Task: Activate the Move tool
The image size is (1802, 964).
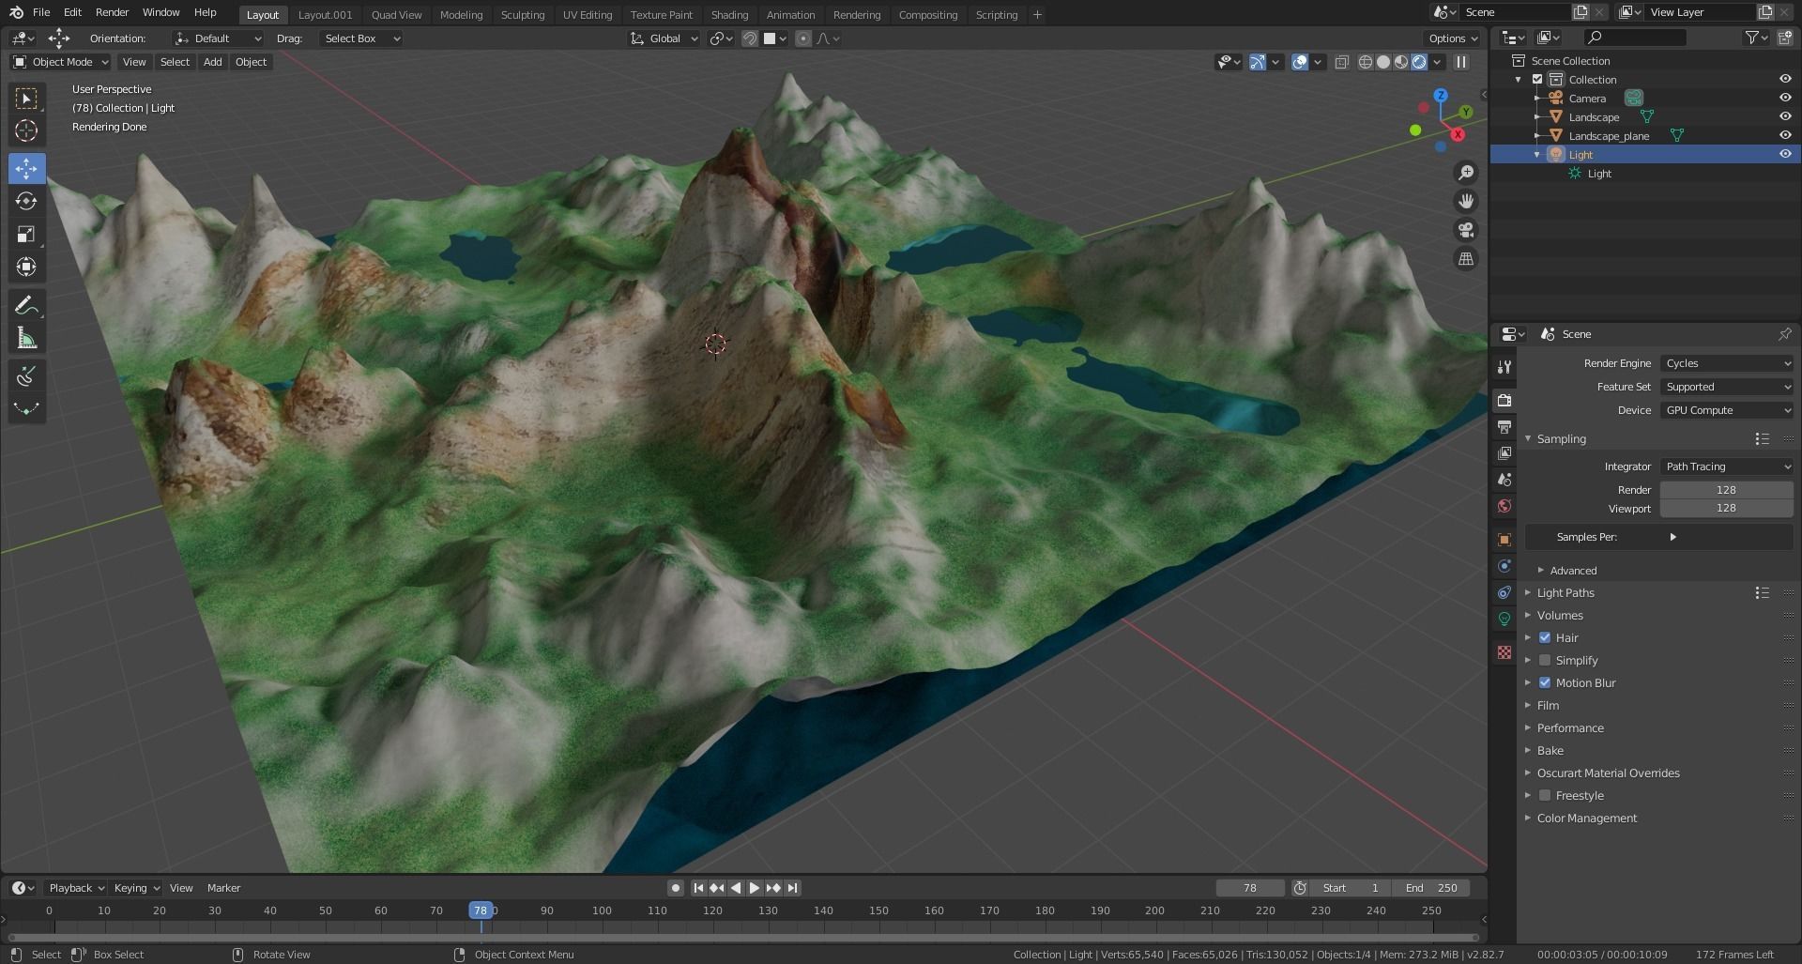Action: [x=26, y=169]
